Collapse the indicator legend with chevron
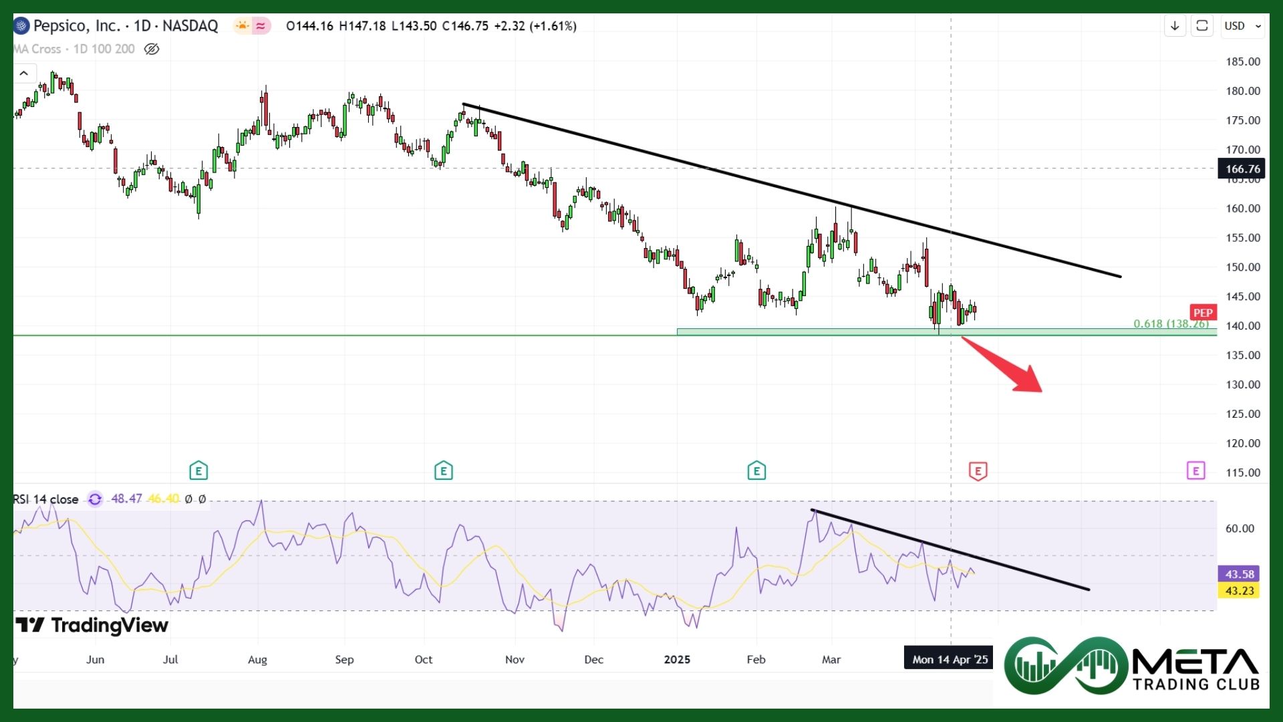 (x=23, y=73)
